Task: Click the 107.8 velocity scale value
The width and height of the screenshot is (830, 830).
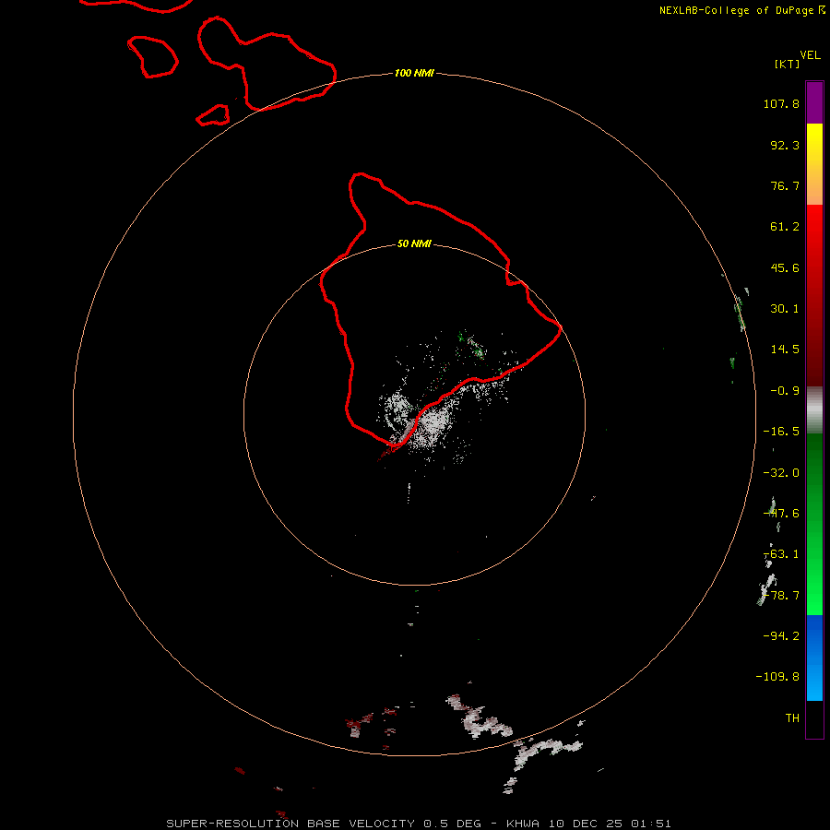Action: click(781, 103)
